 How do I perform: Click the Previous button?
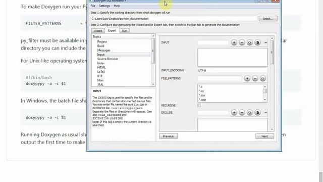168,136
